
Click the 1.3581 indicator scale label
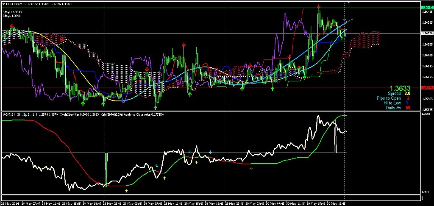tap(426, 114)
